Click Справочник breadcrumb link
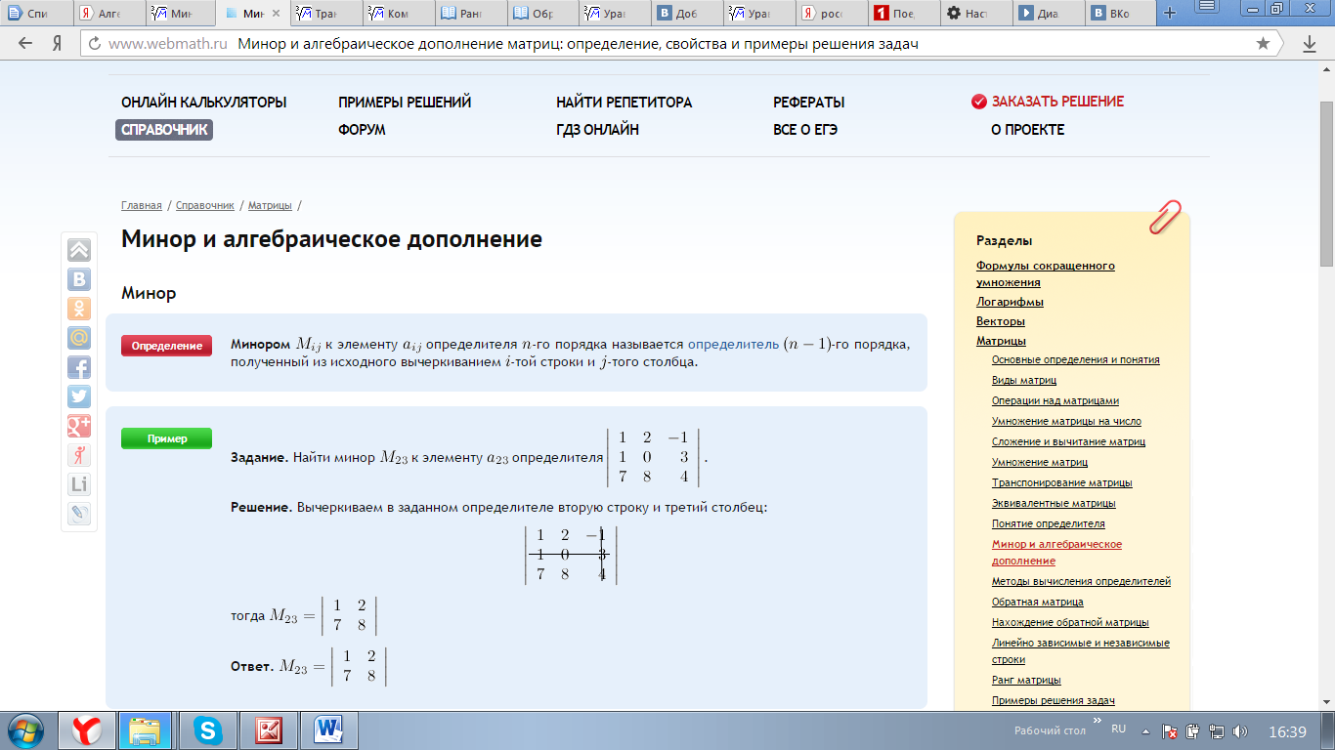Viewport: 1335px width, 750px height. pos(205,205)
